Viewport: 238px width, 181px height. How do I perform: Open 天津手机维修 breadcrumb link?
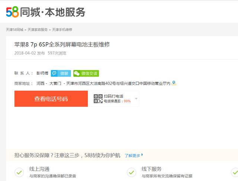pyautogui.click(x=62, y=30)
